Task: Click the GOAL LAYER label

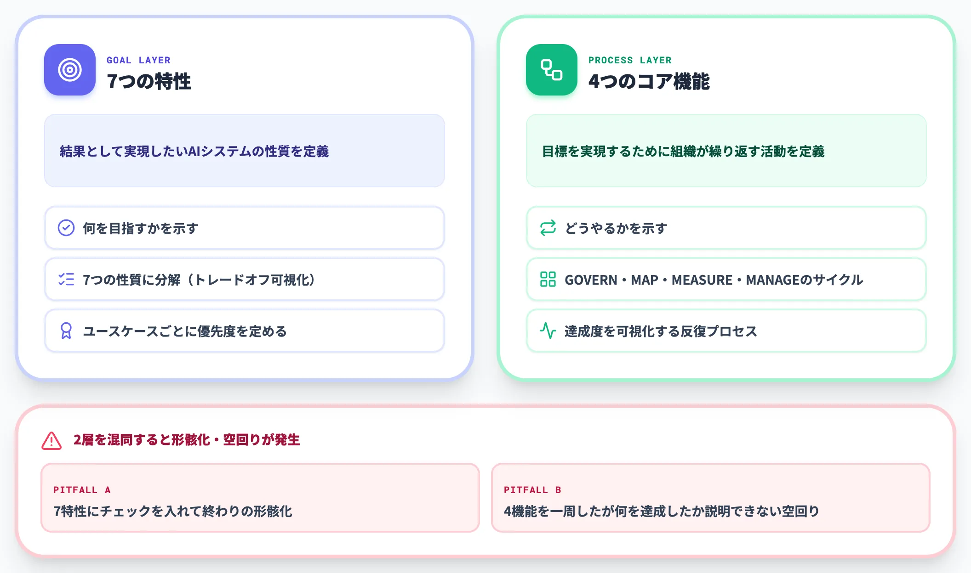Action: coord(138,60)
